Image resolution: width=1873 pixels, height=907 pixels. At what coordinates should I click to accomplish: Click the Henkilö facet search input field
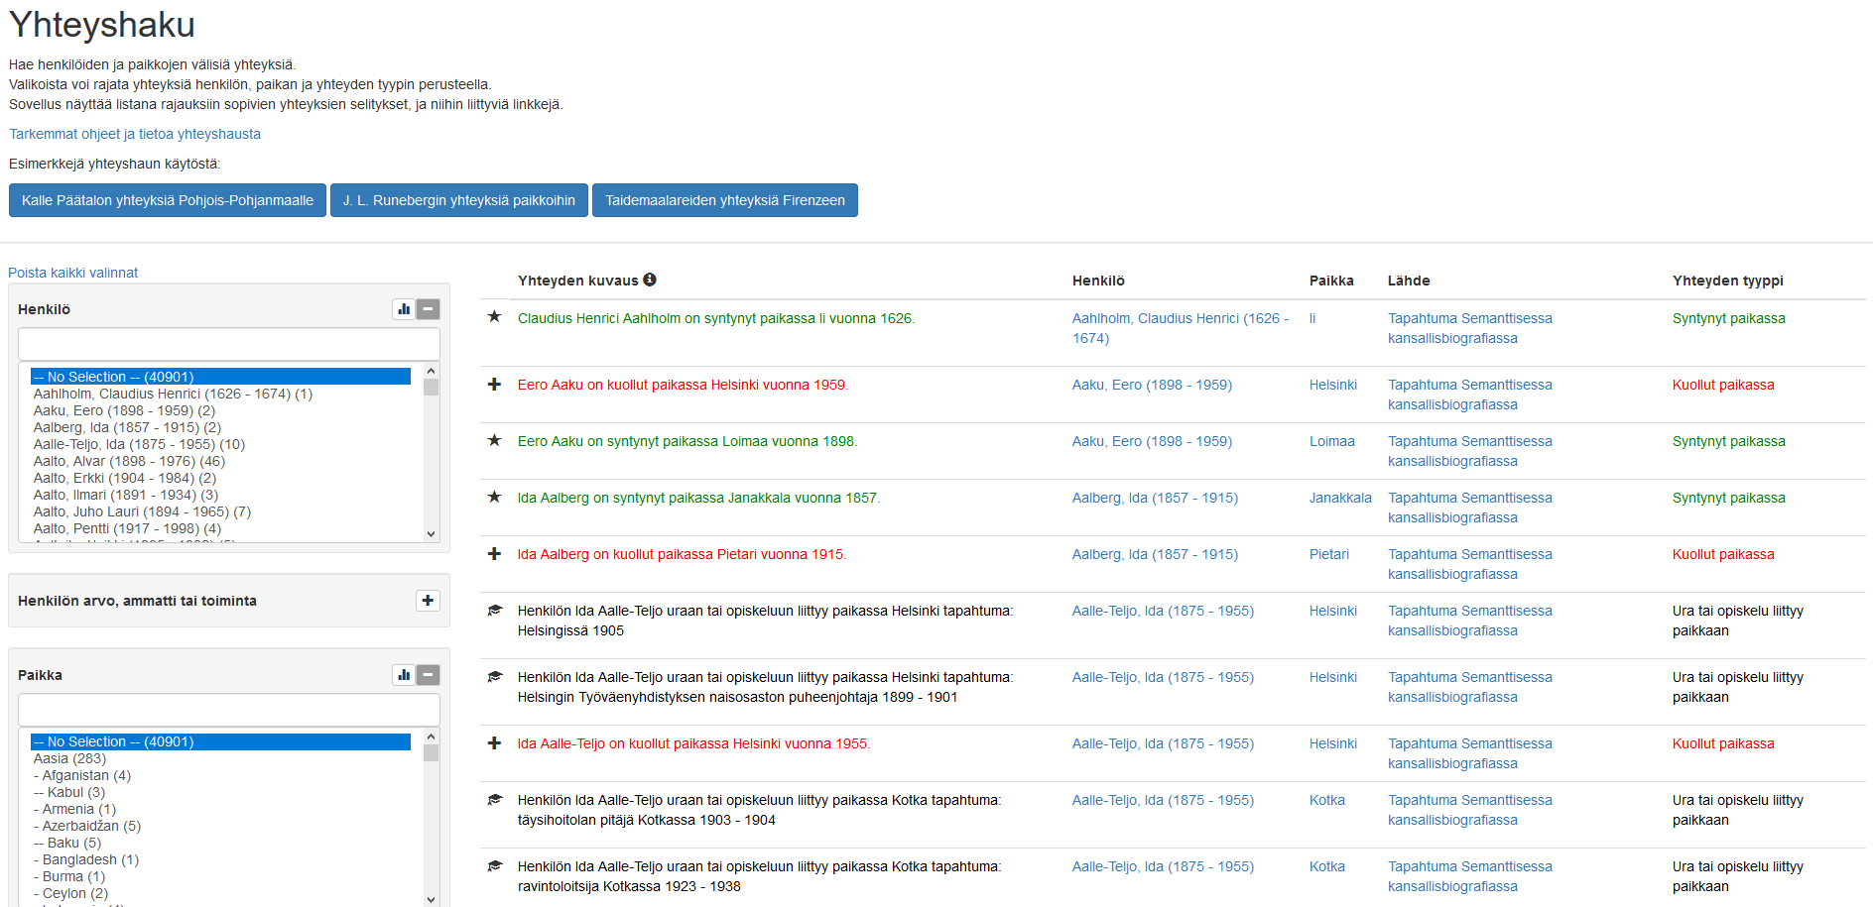[x=228, y=344]
